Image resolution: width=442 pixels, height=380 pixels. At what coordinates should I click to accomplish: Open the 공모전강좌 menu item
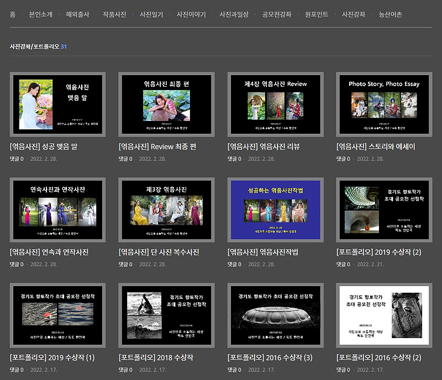[x=277, y=14]
